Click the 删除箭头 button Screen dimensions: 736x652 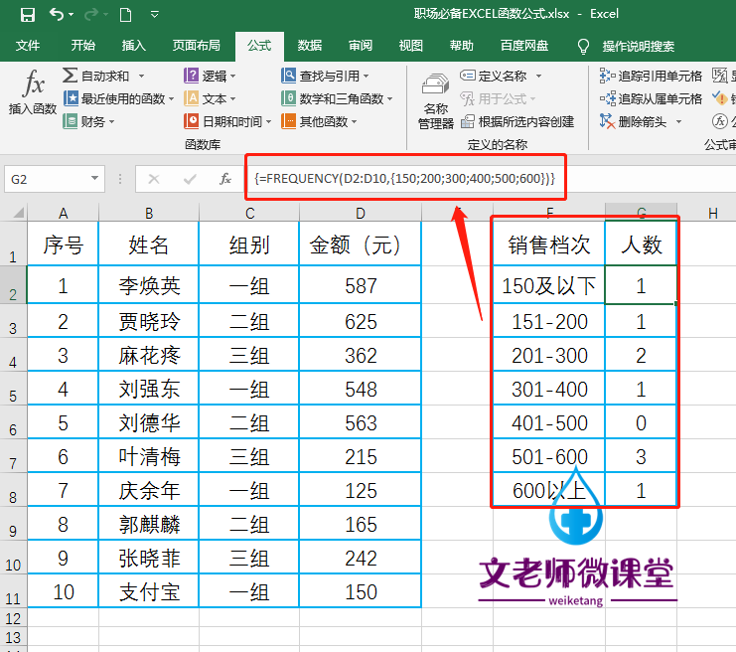click(634, 121)
